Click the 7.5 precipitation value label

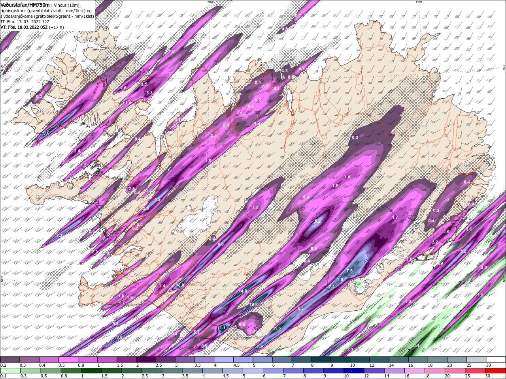click(x=349, y=271)
